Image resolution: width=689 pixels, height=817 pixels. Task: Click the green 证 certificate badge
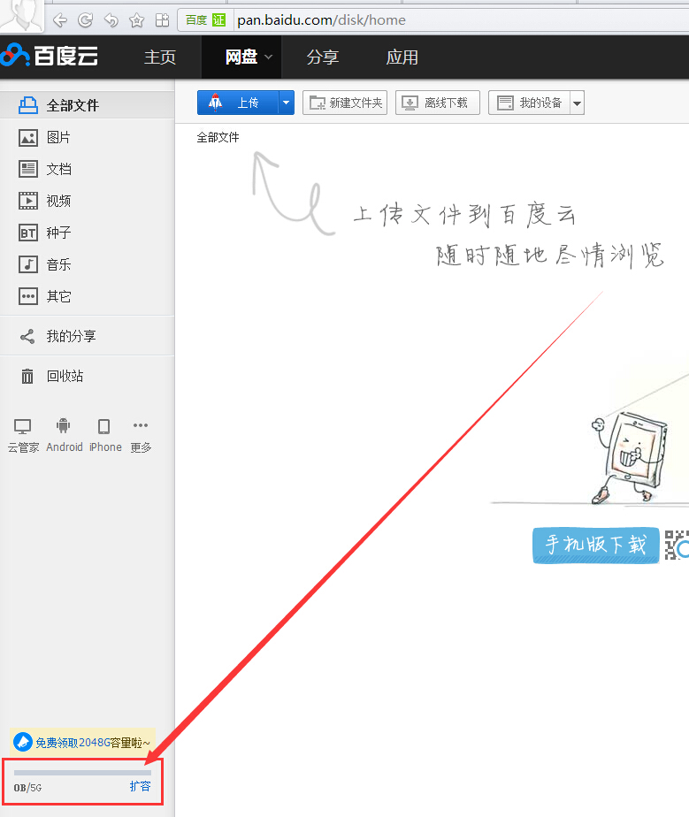(x=218, y=20)
